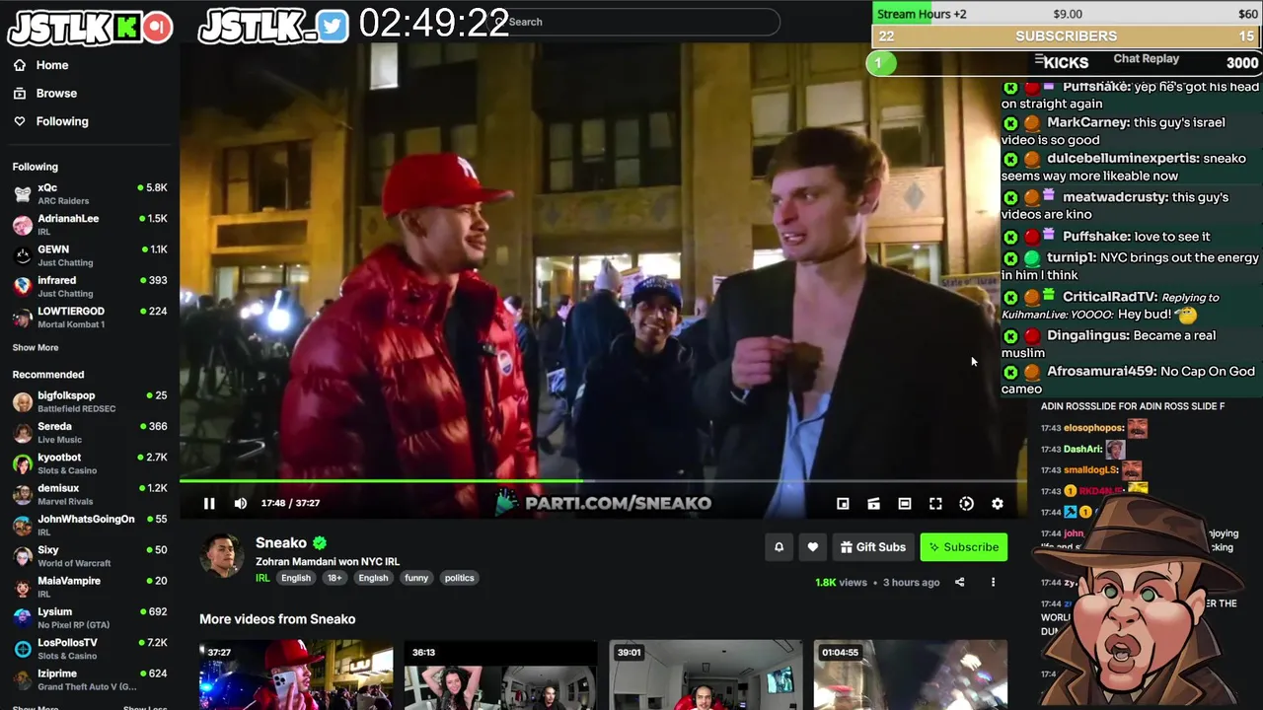Open playback speed control

(x=967, y=504)
